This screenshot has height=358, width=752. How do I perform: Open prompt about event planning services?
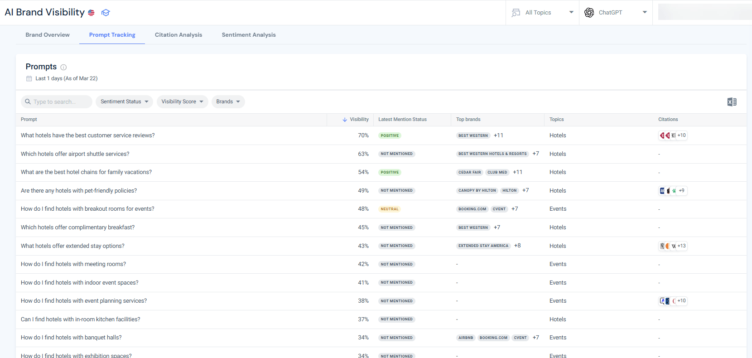(x=84, y=301)
